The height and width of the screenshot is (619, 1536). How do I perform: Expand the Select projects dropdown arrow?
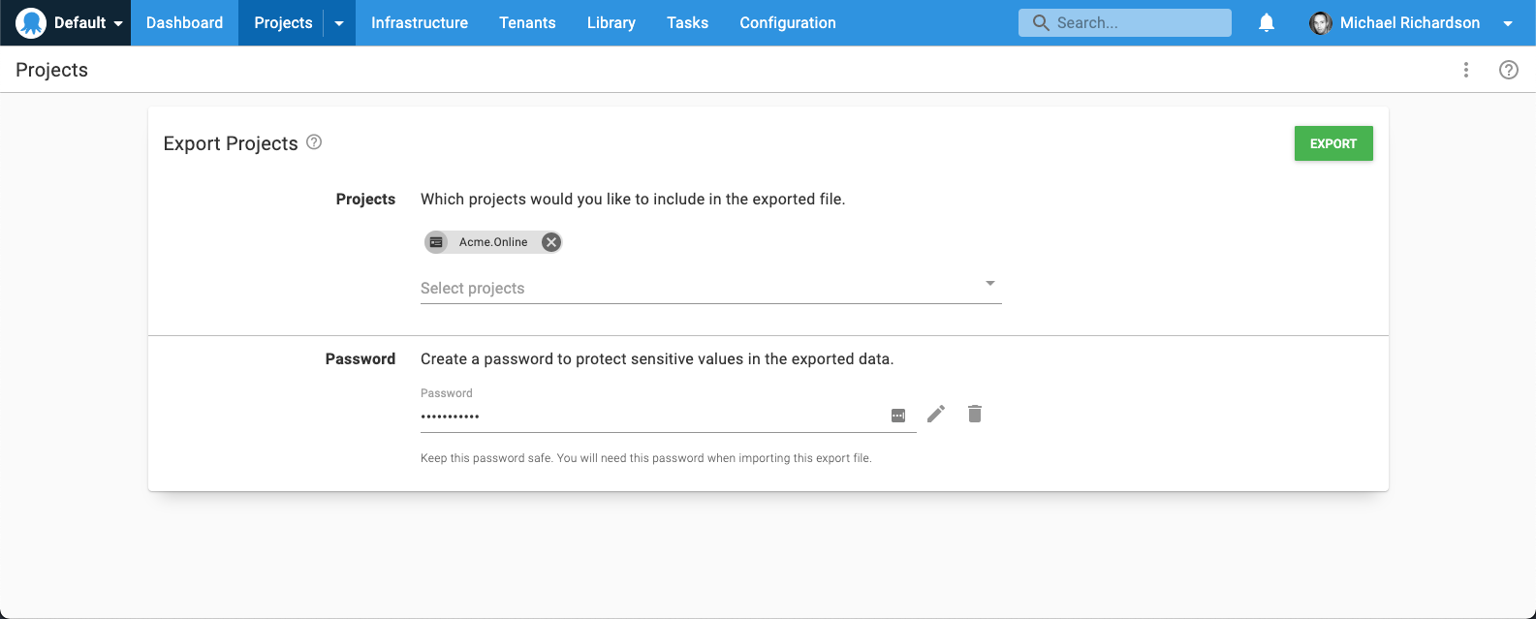[990, 283]
